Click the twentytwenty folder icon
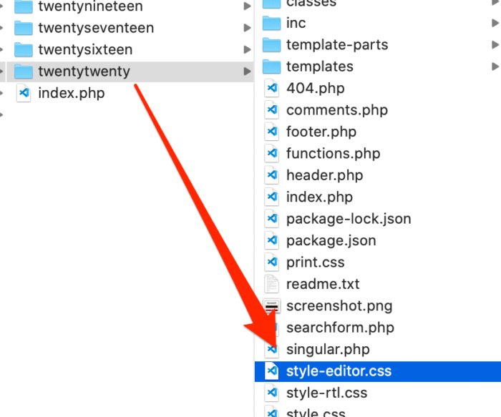 tap(24, 72)
